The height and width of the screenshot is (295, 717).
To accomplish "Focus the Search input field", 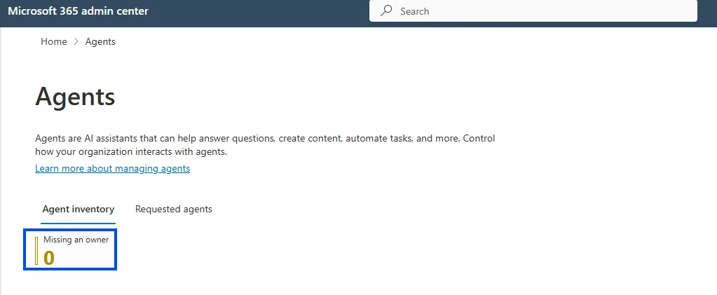I will pos(533,11).
